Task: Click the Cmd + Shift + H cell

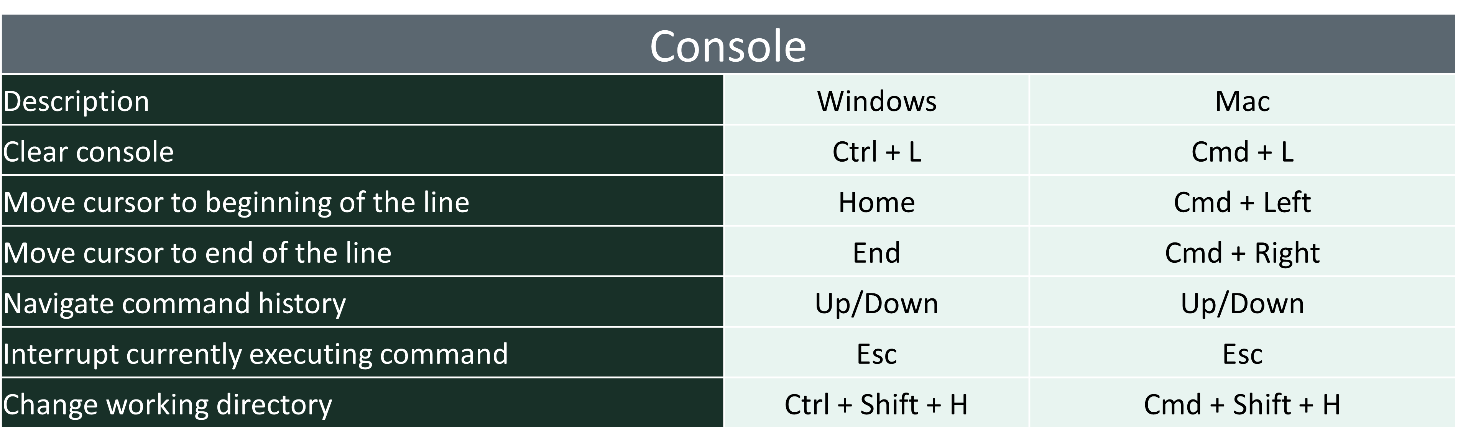Action: (1243, 403)
